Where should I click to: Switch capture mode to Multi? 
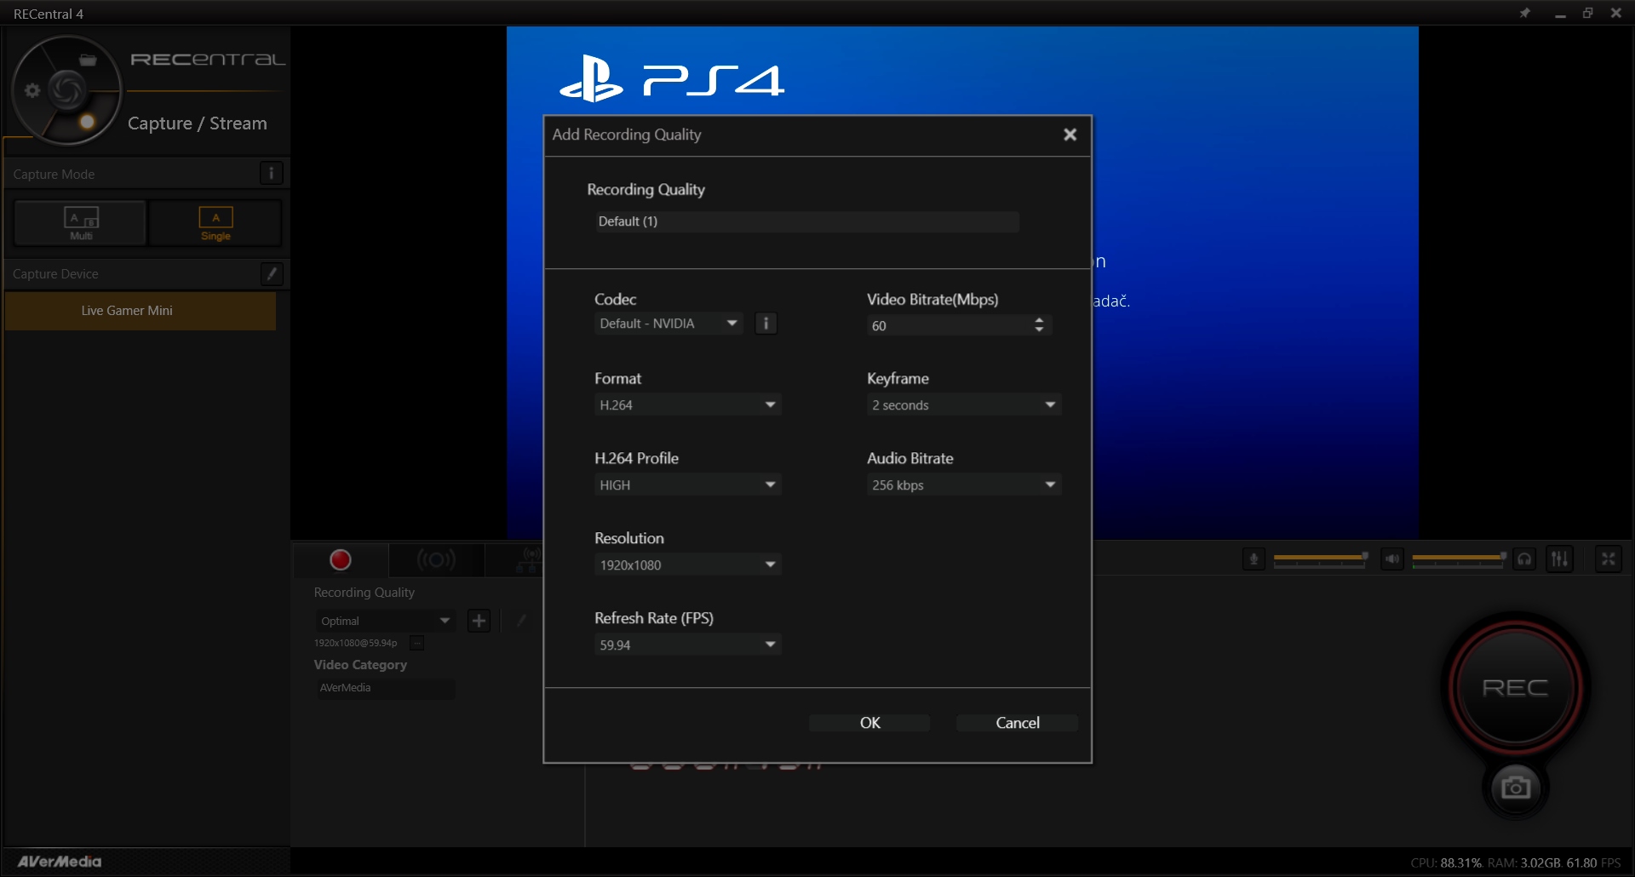tap(81, 223)
